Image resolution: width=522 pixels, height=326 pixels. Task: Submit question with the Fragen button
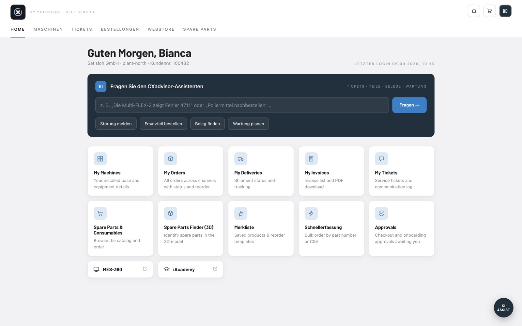coord(409,105)
